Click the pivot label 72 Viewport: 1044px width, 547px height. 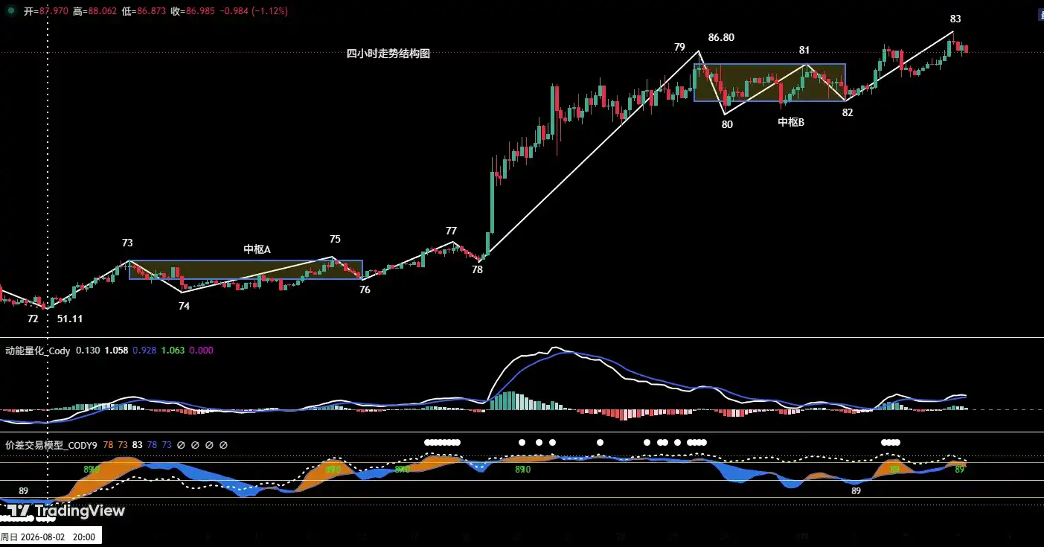[x=33, y=319]
